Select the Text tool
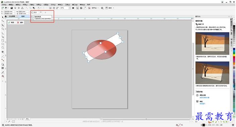Screen dimensions: 236x127 point(3,52)
